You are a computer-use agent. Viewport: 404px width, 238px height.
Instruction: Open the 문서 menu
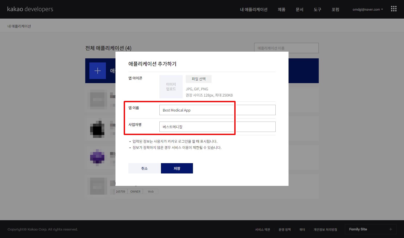tap(299, 10)
